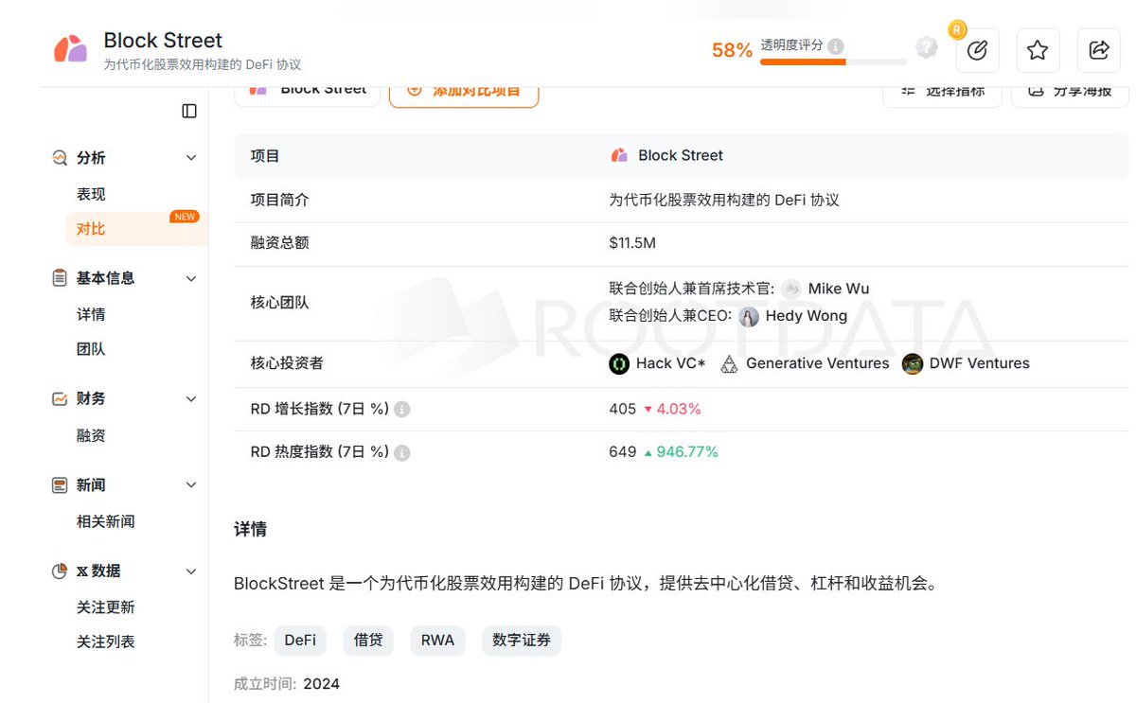Collapse the 分析 section in sidebar
This screenshot has height=703, width=1136.
192,157
